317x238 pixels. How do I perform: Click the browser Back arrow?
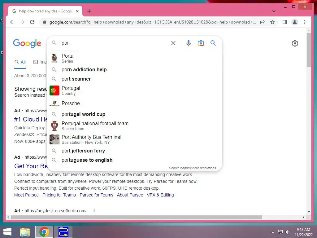click(12, 22)
